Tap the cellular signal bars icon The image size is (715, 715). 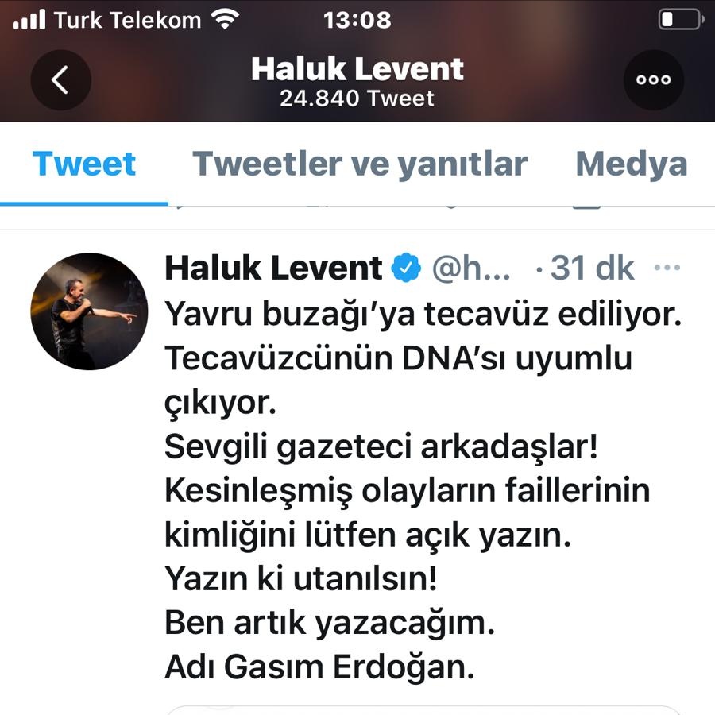[29, 20]
